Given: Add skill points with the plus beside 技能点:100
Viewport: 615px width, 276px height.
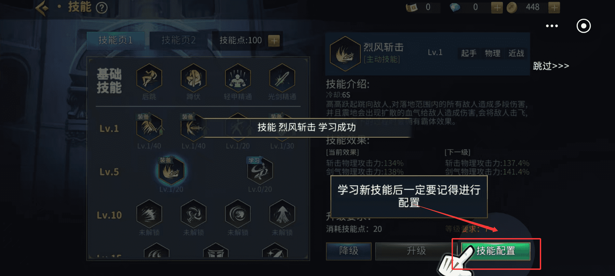Looking at the screenshot, I should (x=274, y=41).
